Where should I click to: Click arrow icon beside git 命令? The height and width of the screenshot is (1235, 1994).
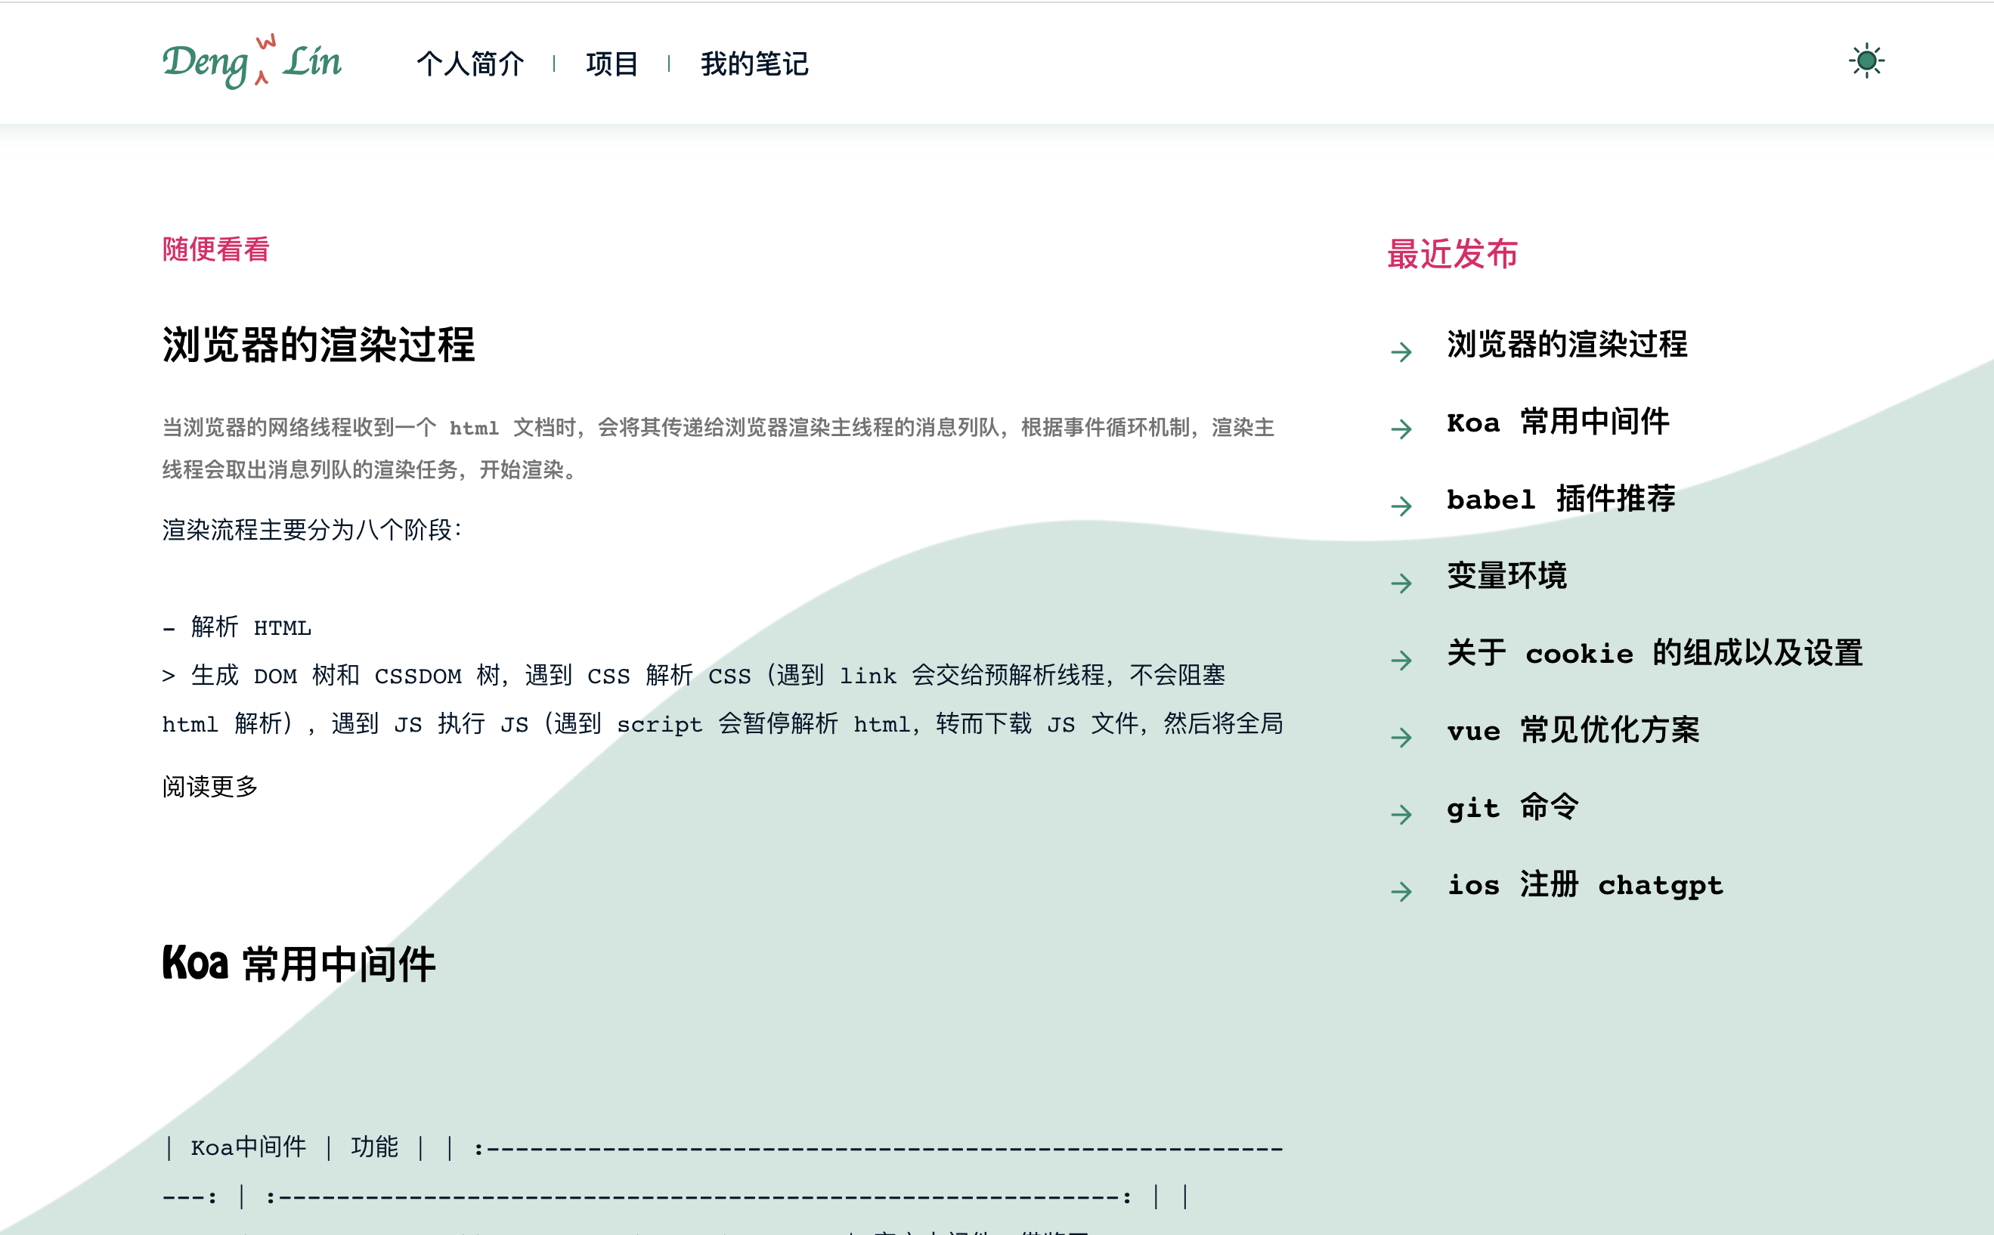click(1401, 814)
